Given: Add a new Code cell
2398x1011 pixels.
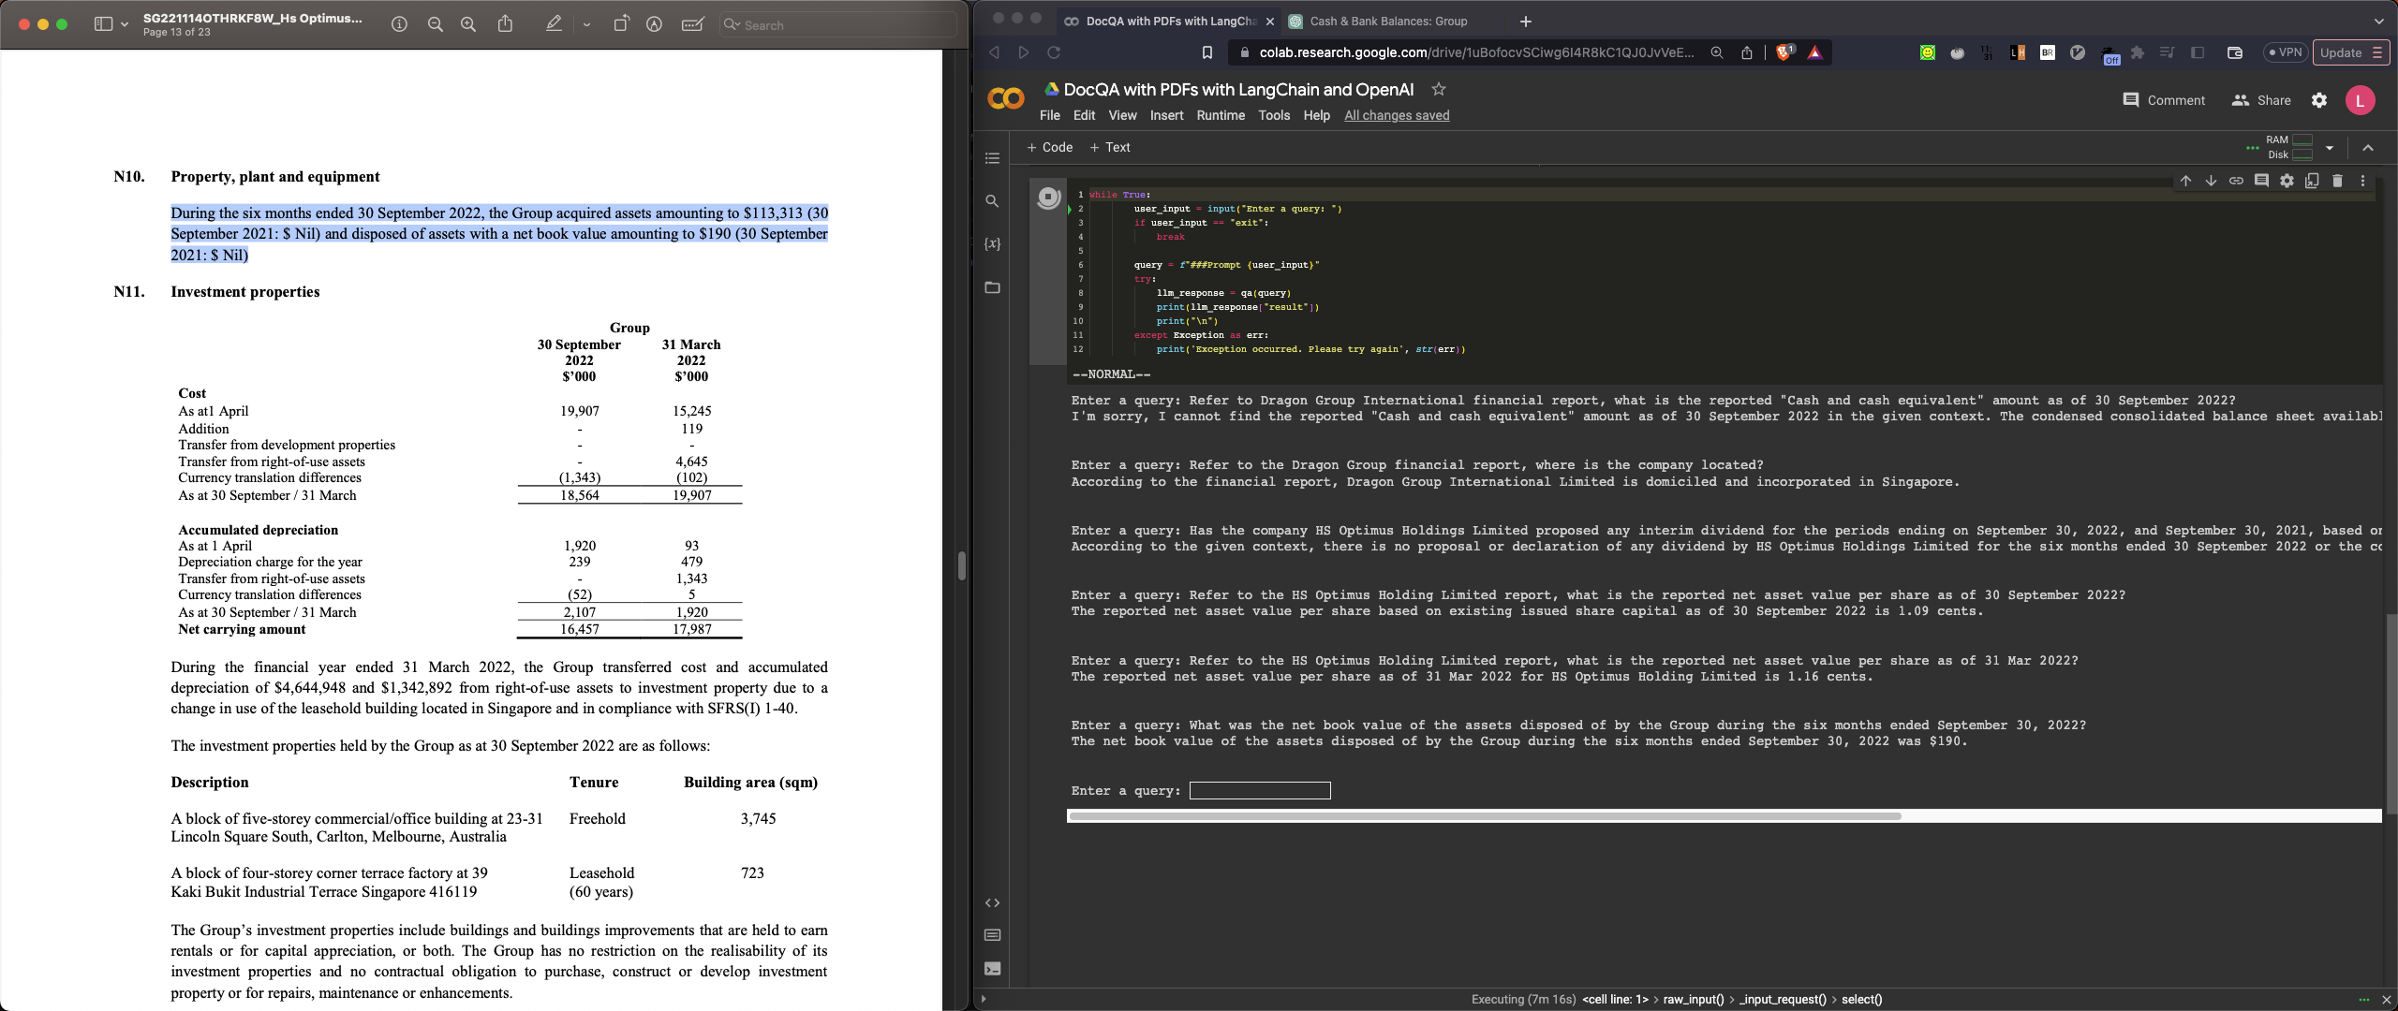Looking at the screenshot, I should 1049,147.
